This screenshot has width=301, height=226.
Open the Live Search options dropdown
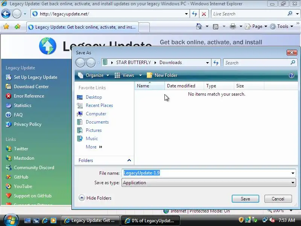297,14
